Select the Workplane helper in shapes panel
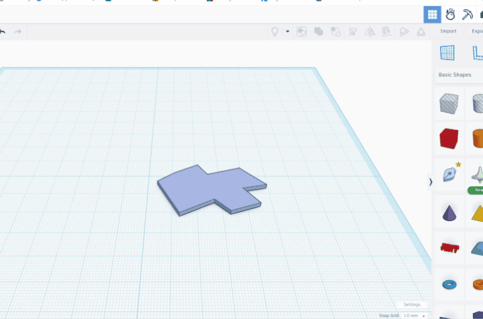This screenshot has width=483, height=319. click(447, 53)
